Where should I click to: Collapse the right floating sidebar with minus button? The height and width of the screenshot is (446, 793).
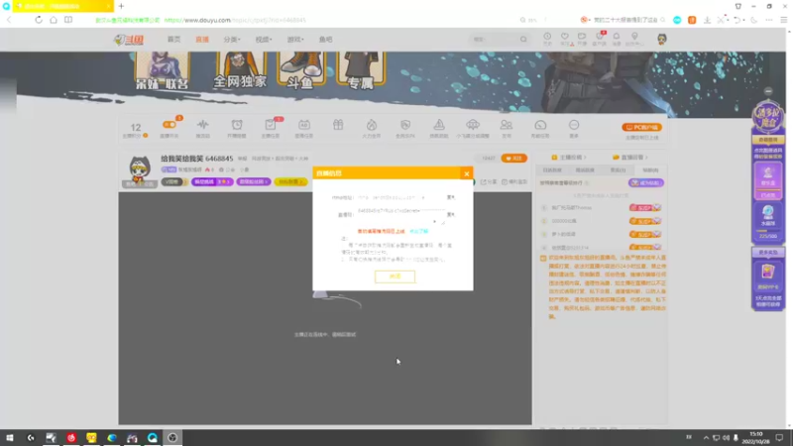point(768,91)
